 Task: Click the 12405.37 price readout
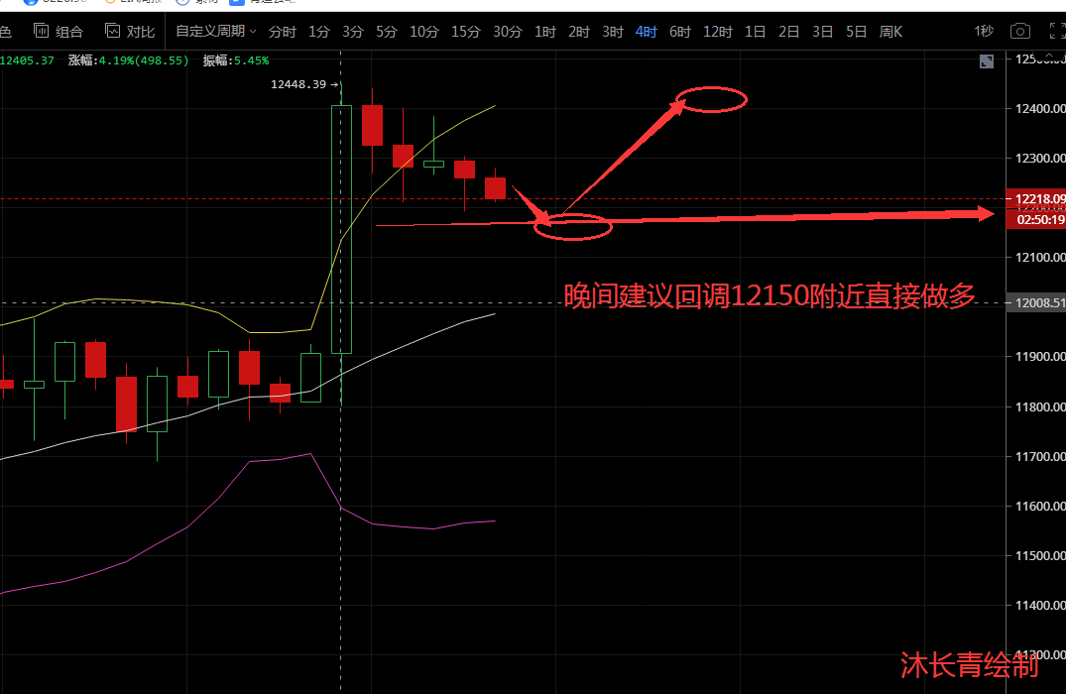click(27, 60)
